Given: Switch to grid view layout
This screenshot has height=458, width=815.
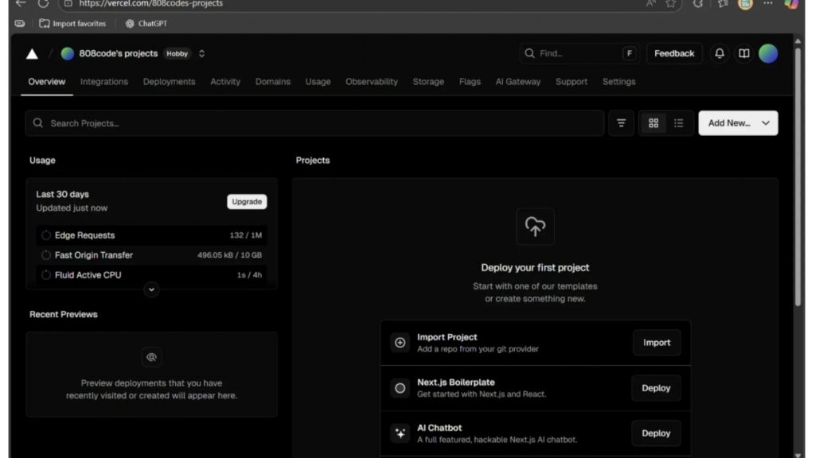Looking at the screenshot, I should coord(653,123).
